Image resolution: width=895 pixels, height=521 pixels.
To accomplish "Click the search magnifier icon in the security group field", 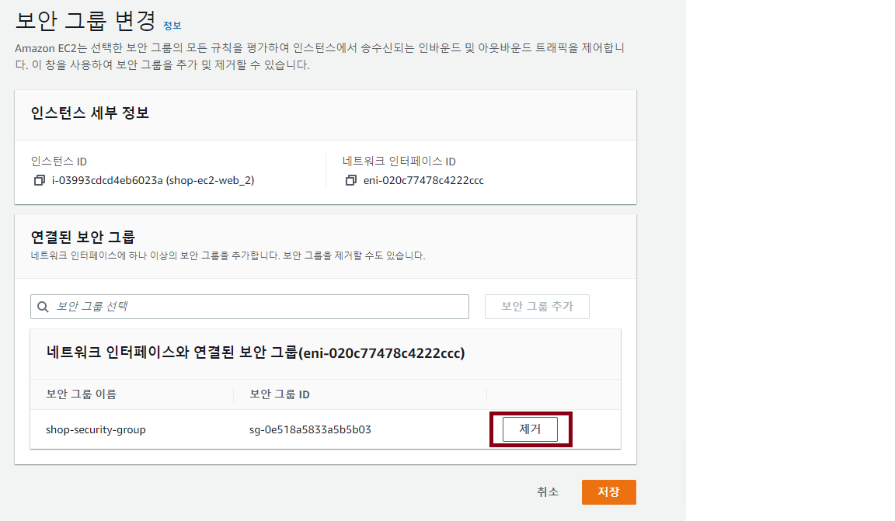I will point(43,307).
